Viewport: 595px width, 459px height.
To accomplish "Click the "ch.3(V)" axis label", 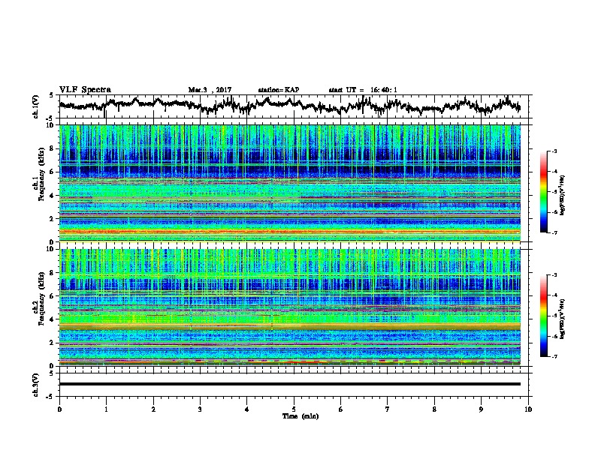I will pos(35,385).
